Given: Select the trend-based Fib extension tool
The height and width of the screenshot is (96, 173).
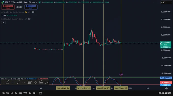Looking at the screenshot, I should [41, 82].
